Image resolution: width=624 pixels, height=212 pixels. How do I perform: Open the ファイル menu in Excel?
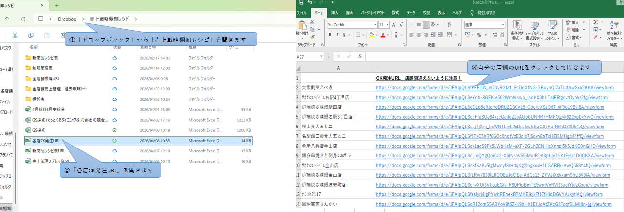coord(301,13)
